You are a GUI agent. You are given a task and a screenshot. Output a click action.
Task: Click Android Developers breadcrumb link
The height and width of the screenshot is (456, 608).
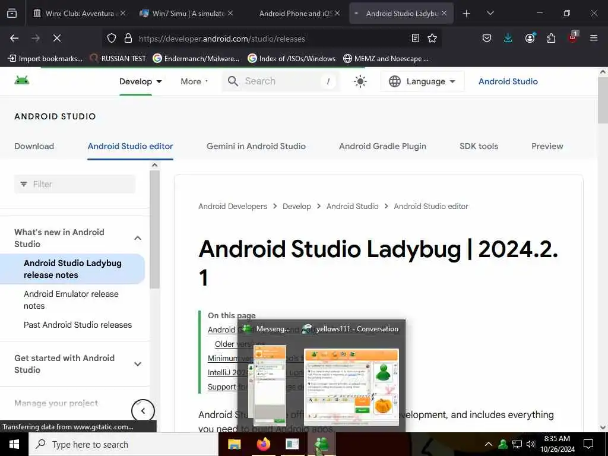tap(233, 206)
